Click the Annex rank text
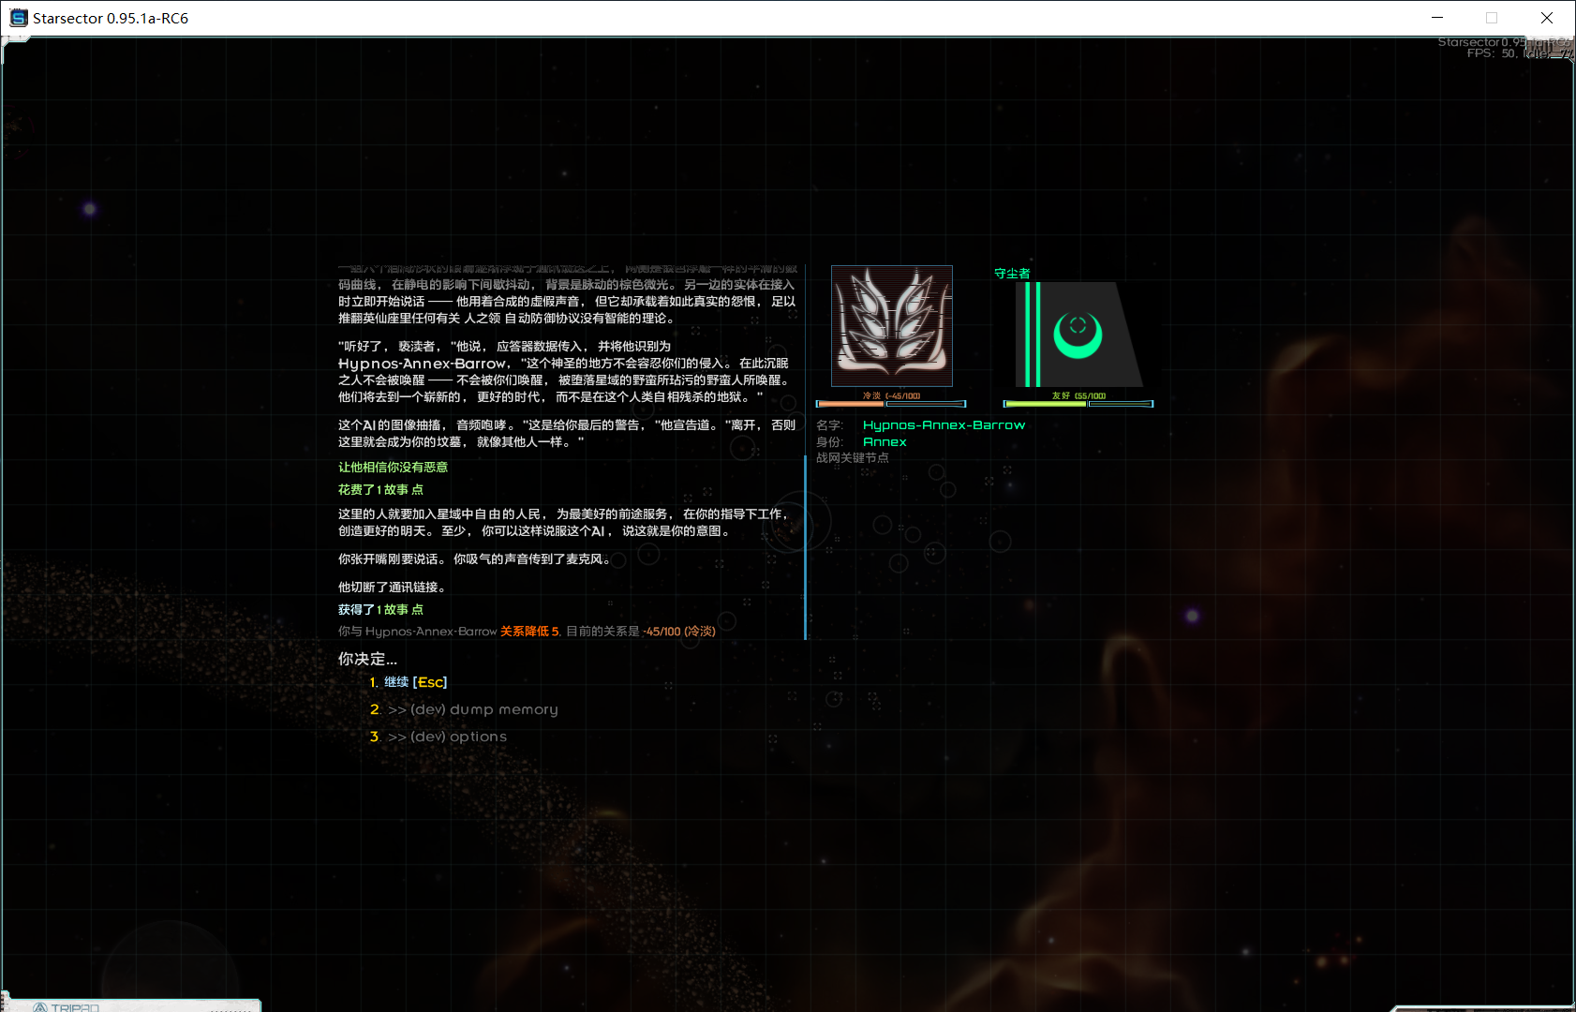The image size is (1576, 1012). click(885, 442)
